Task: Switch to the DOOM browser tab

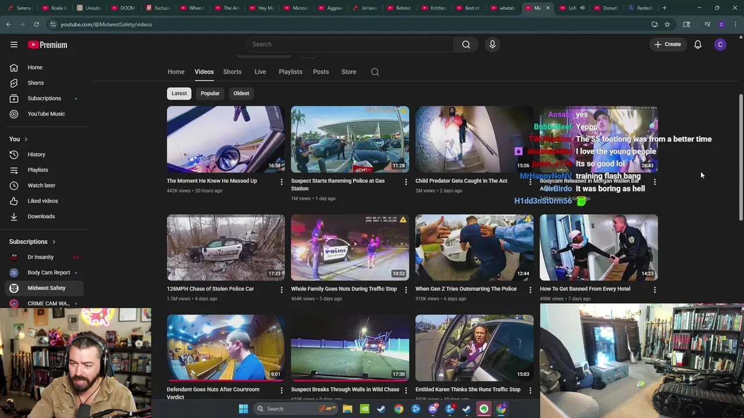Action: click(123, 8)
